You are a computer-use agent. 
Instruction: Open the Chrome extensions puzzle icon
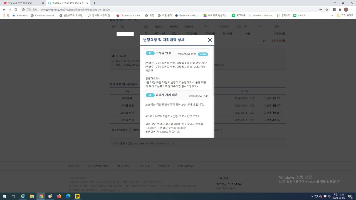coord(340,9)
